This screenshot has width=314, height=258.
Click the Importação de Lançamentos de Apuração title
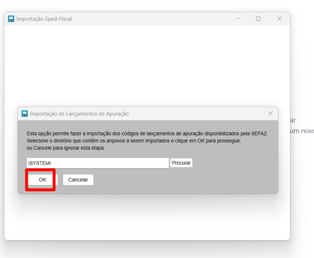pos(79,114)
